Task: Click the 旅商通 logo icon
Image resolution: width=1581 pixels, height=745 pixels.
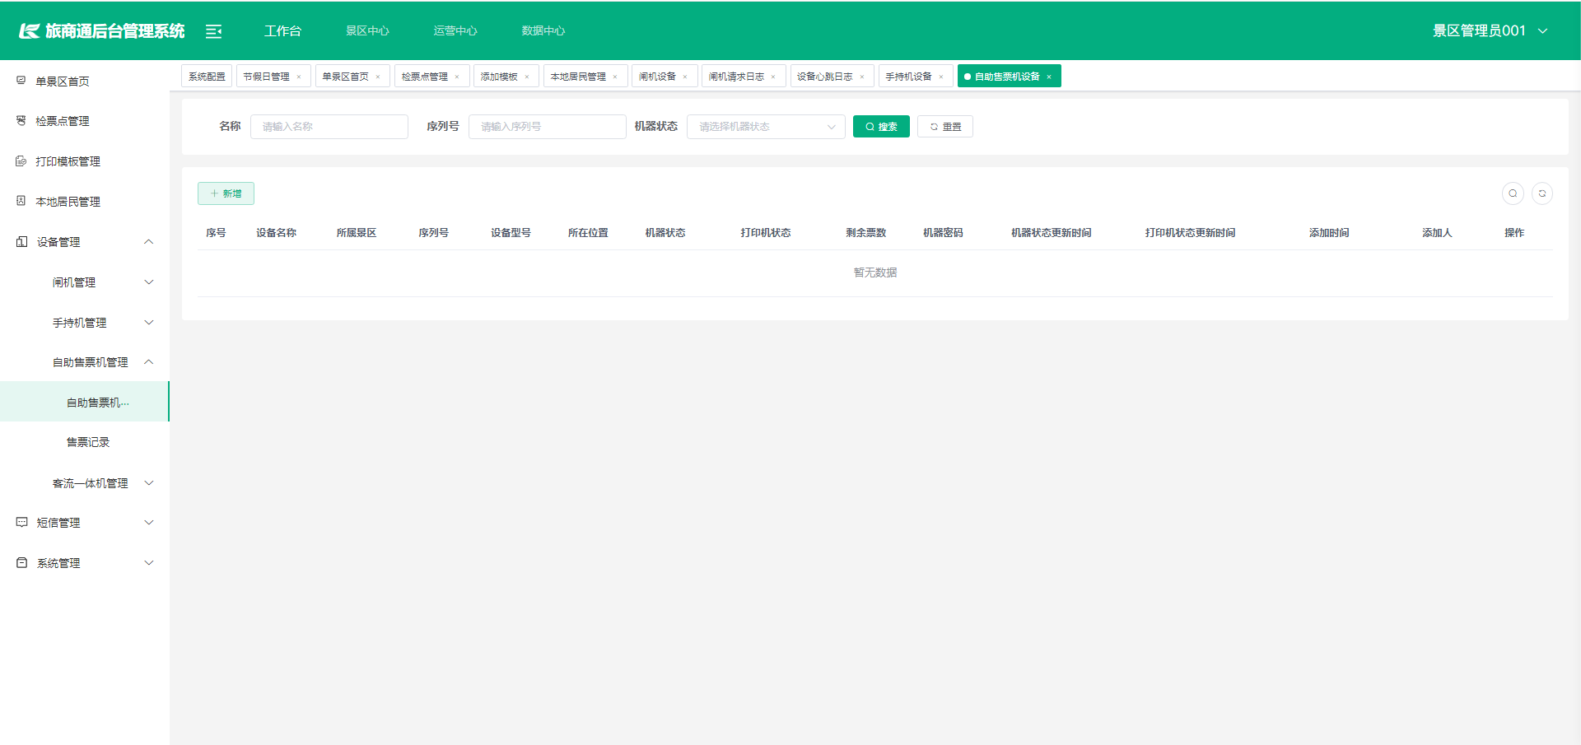Action: pyautogui.click(x=30, y=31)
